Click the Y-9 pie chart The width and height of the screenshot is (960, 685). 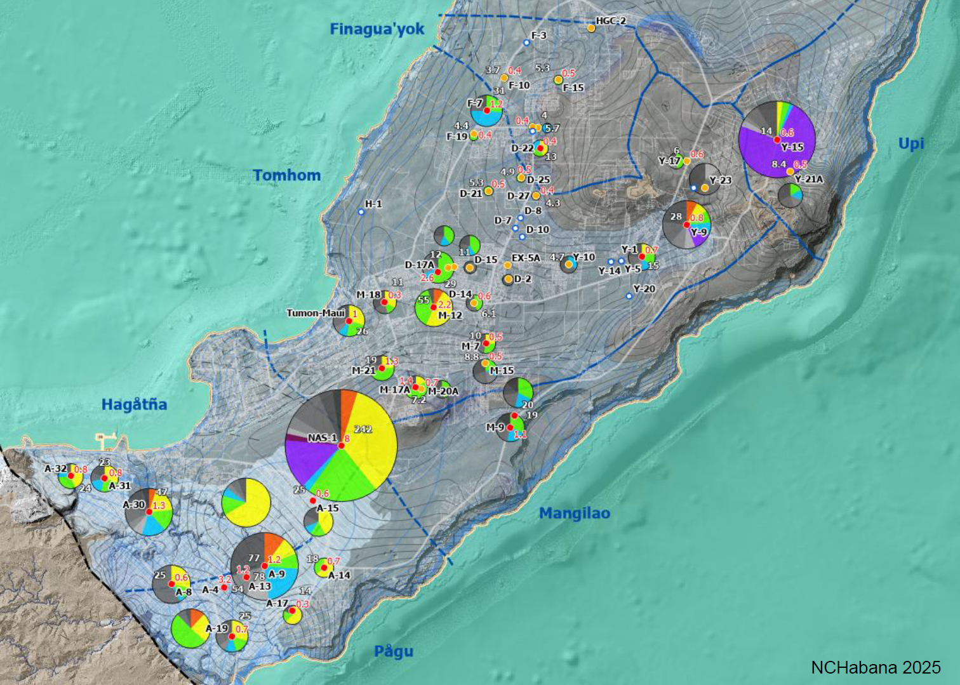(686, 225)
